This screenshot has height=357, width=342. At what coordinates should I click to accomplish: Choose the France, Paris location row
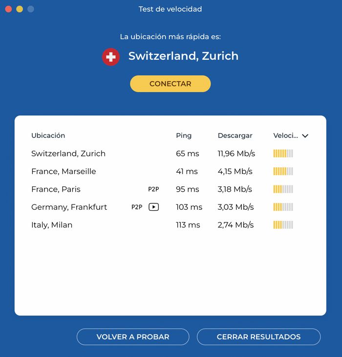click(x=171, y=189)
